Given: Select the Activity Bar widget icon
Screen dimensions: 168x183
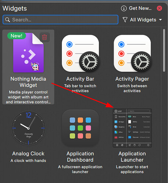Looking at the screenshot, I should [81, 54].
